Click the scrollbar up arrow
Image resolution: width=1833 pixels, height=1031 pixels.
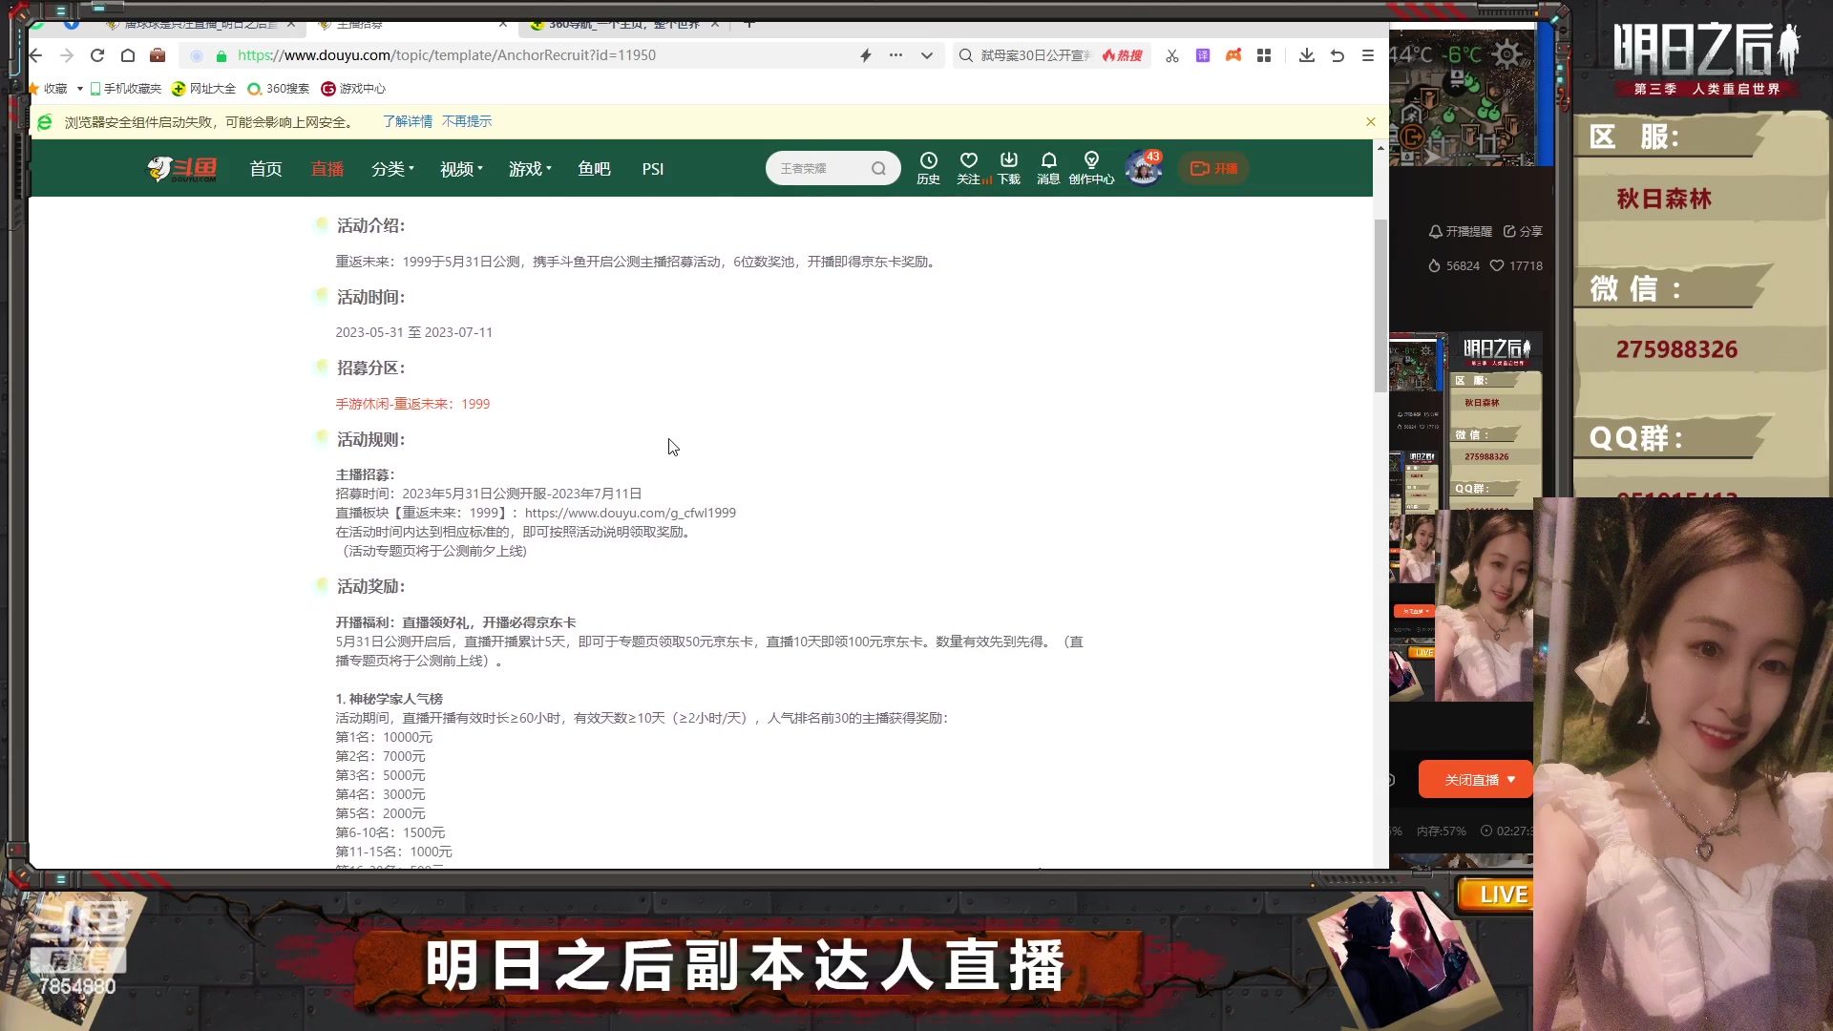(1380, 148)
